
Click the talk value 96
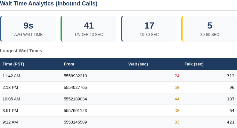(x=232, y=88)
